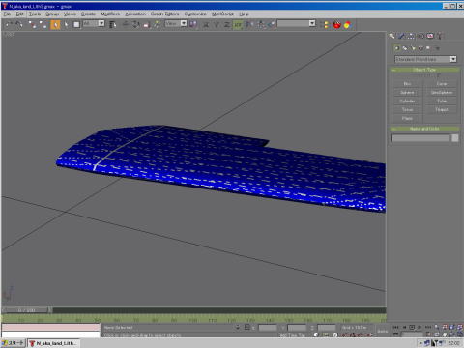Viewport: 464px width, 348px height.
Task: Select the Shapes category icon
Action: pos(405,48)
